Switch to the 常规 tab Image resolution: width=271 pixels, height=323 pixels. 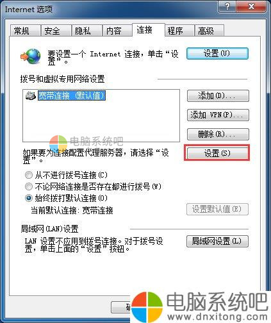26,31
